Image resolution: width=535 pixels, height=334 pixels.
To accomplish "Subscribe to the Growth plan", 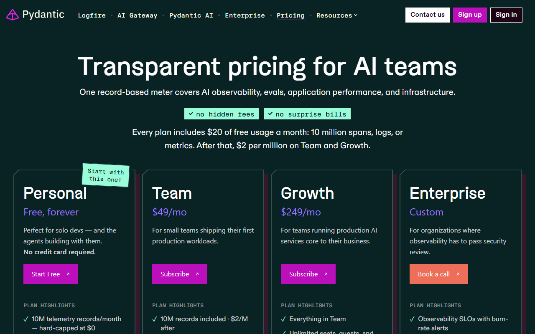I will tap(308, 274).
